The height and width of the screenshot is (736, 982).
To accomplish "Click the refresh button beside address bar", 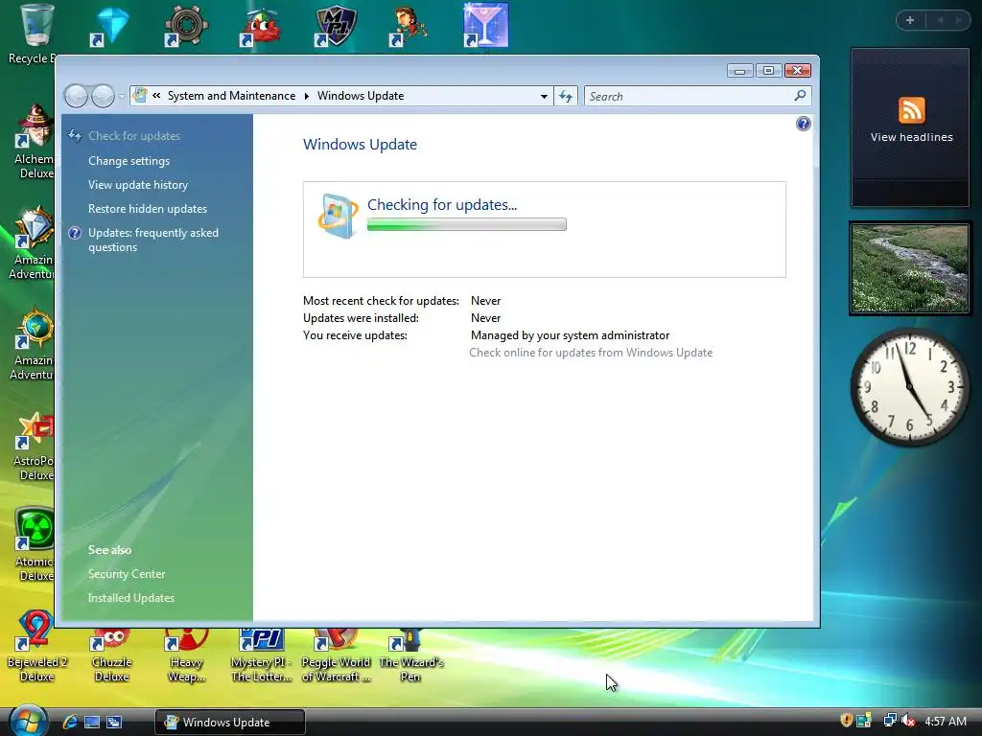I will (x=566, y=97).
